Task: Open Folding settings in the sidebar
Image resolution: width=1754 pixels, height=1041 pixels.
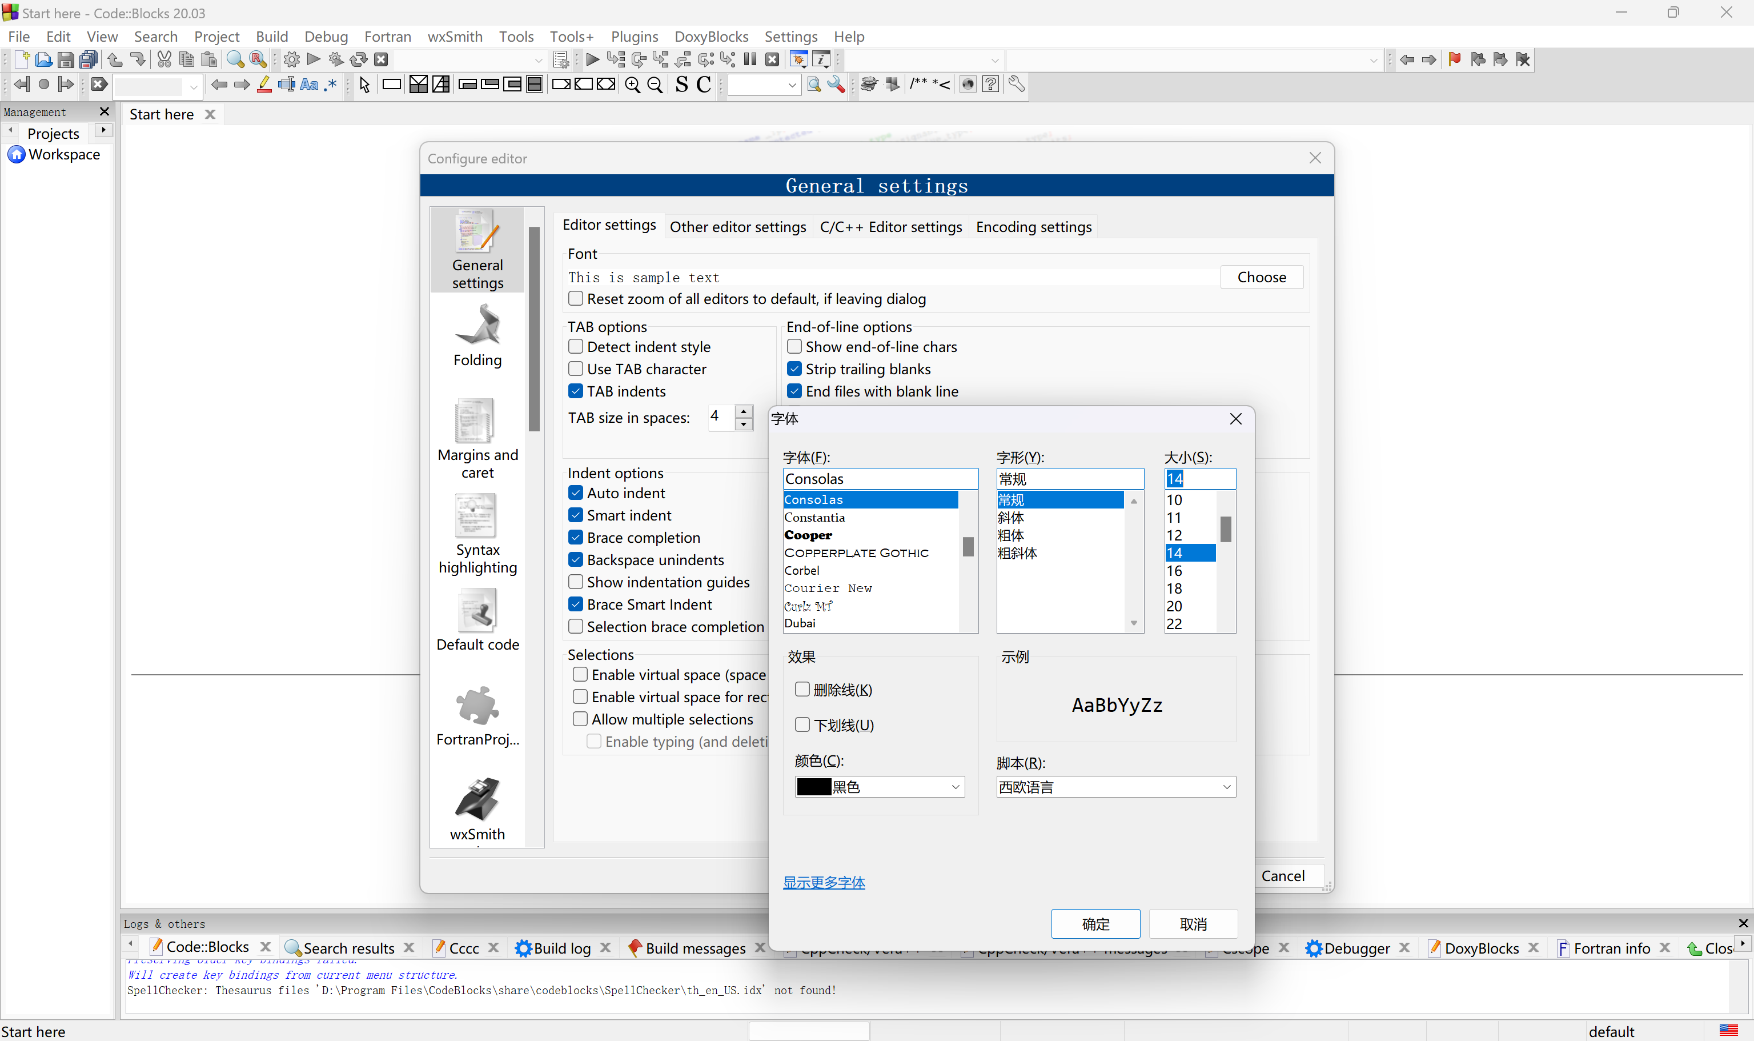Action: (x=477, y=337)
